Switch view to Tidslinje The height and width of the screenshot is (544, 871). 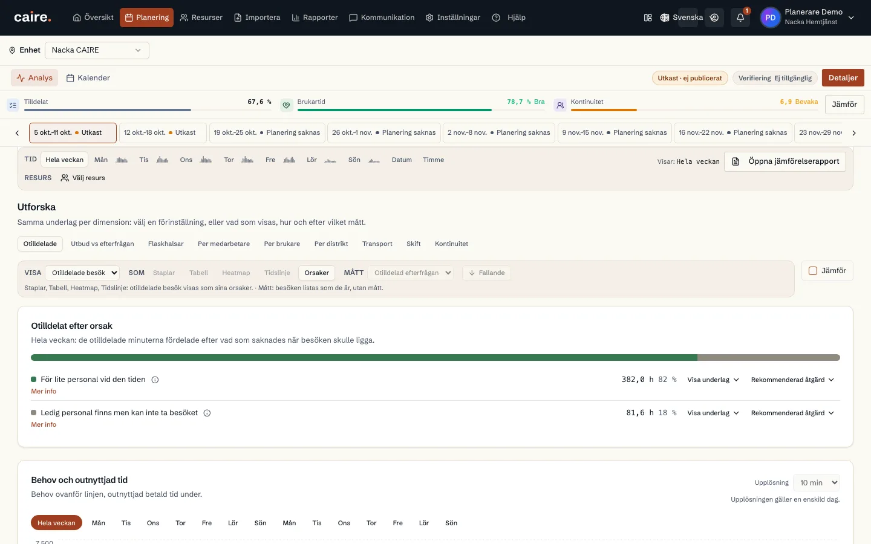277,273
